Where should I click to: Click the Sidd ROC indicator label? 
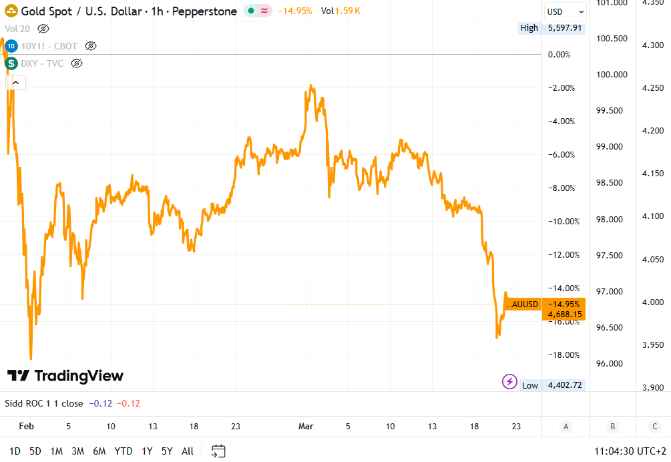click(44, 403)
